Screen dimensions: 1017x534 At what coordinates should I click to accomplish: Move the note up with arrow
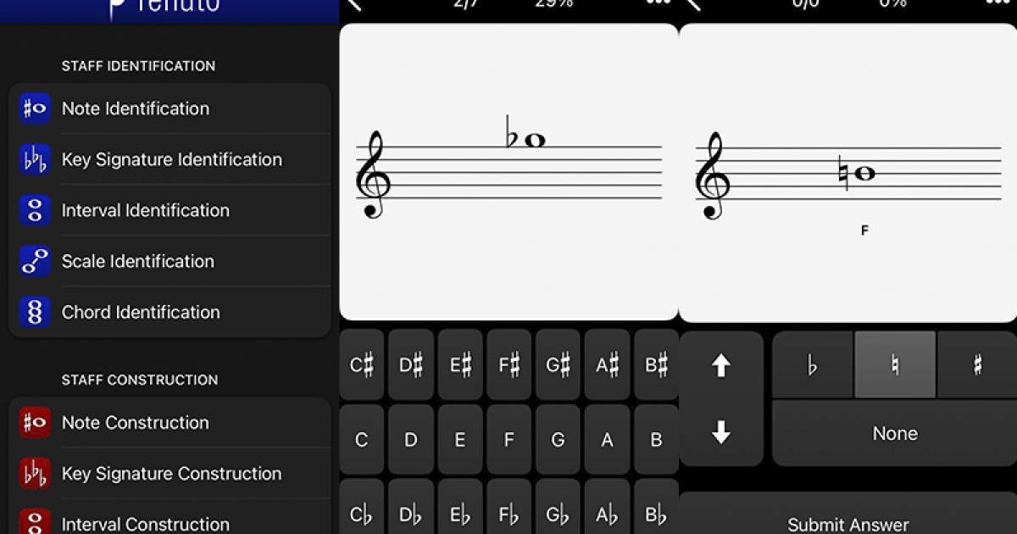[721, 365]
